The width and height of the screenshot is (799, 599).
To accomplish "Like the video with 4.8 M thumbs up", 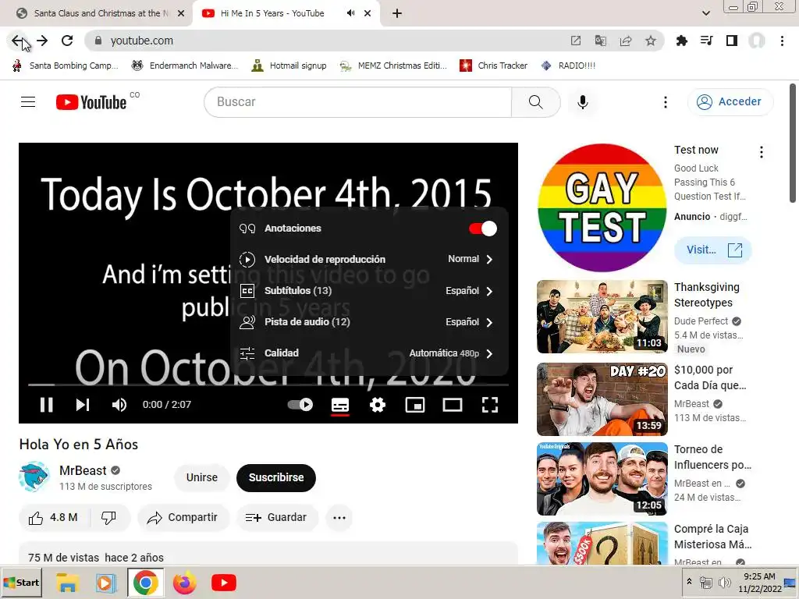I will [x=53, y=518].
